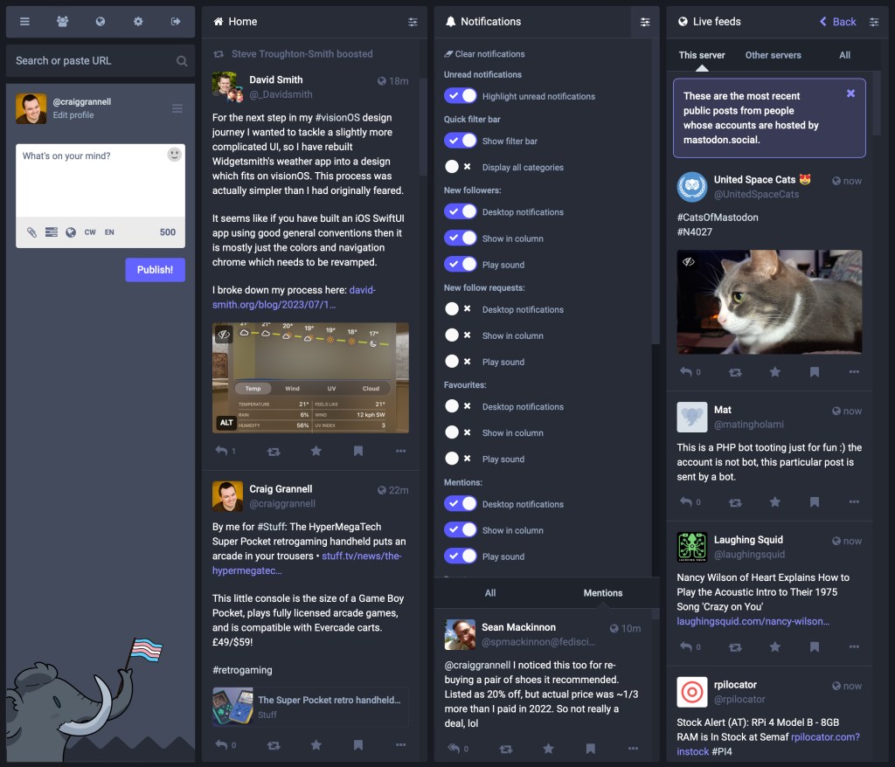Screen dimensions: 895x767
Task: Favourite Mat's PHP bot post
Action: coord(774,502)
